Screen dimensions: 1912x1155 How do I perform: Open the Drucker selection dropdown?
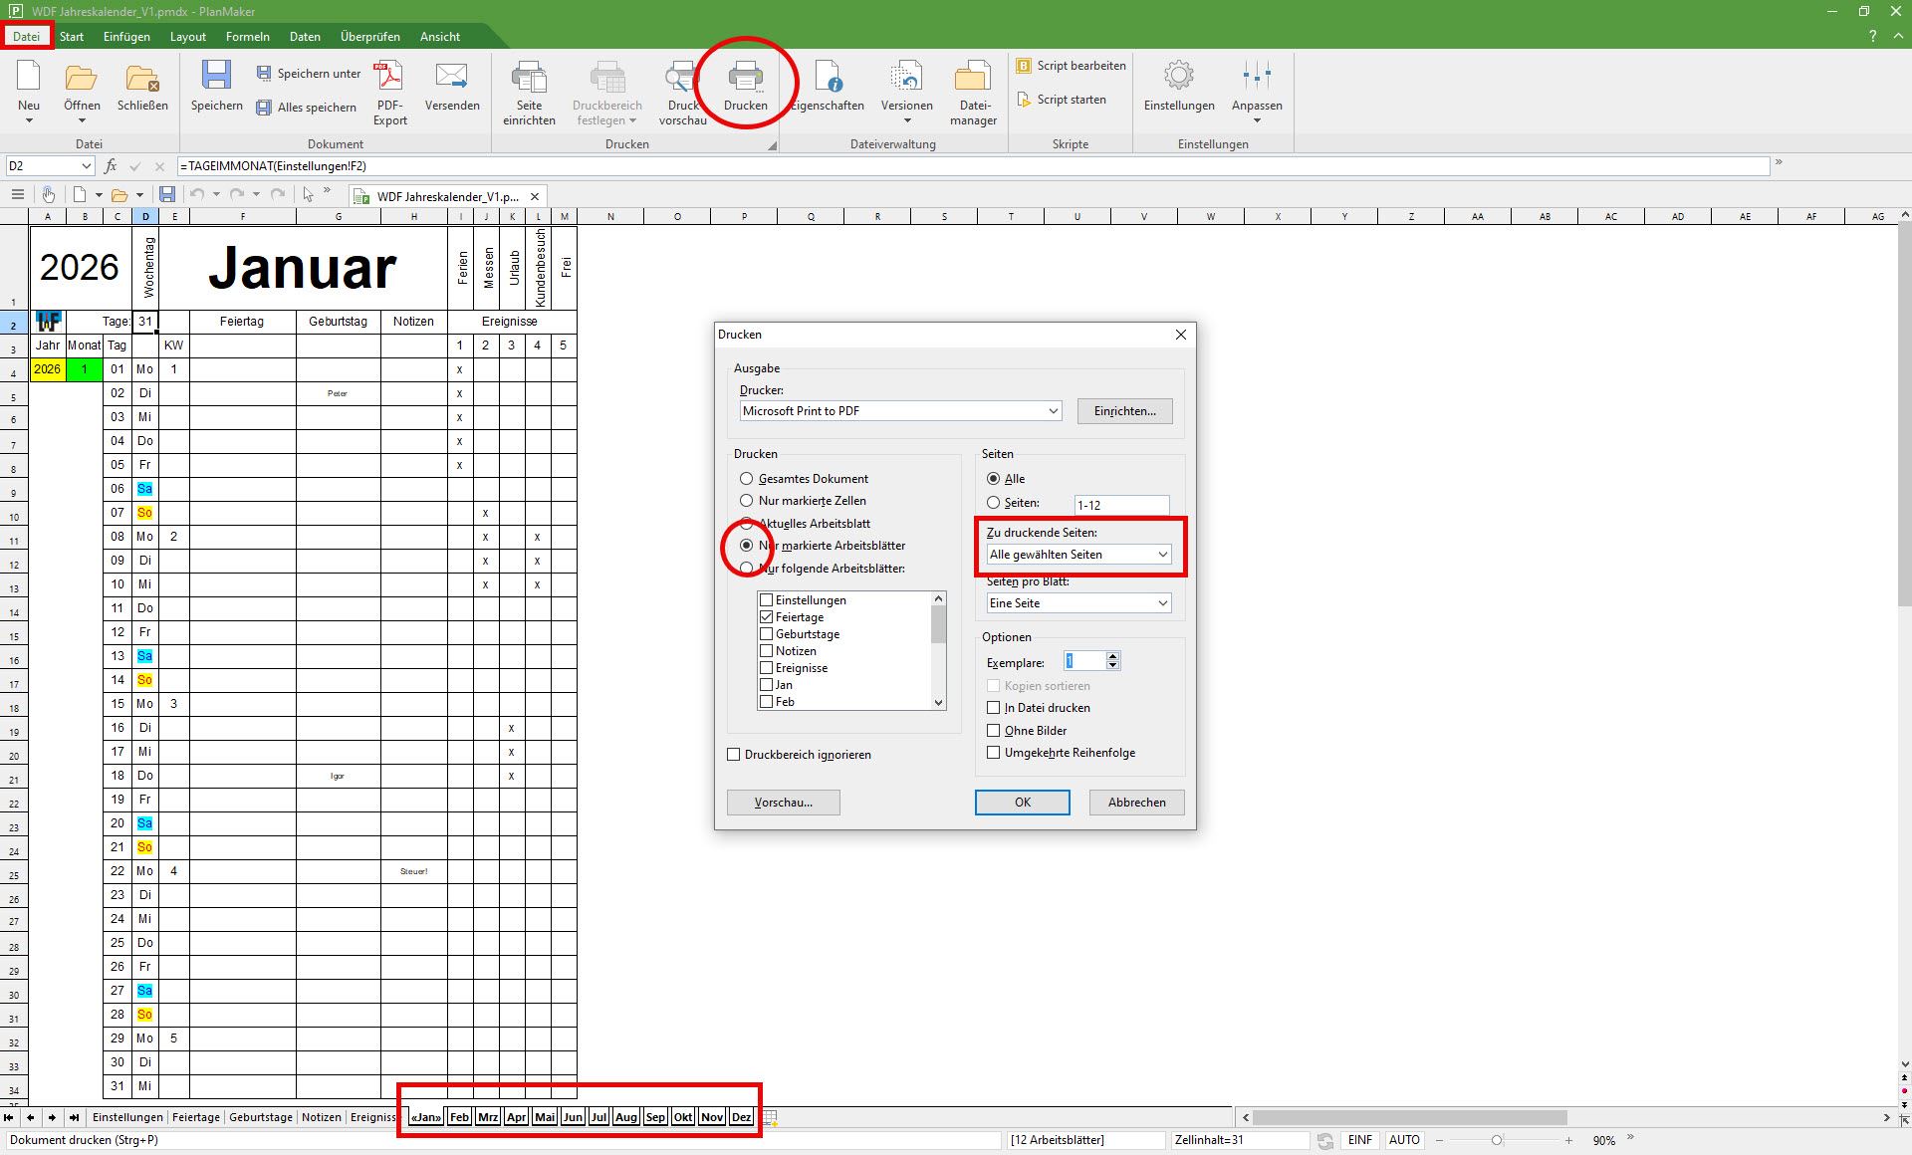point(900,411)
